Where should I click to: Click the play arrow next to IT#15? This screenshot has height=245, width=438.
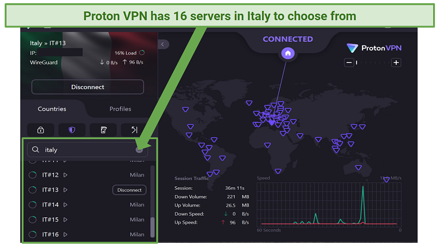point(65,219)
